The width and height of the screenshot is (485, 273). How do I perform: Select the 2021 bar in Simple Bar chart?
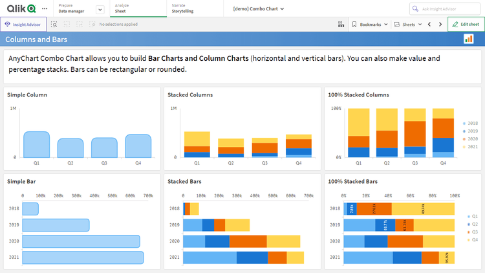pos(83,257)
